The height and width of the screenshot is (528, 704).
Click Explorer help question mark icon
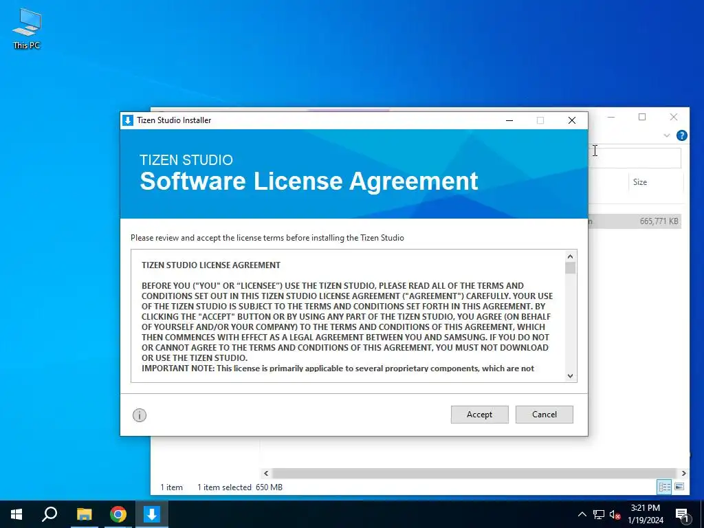click(x=681, y=135)
